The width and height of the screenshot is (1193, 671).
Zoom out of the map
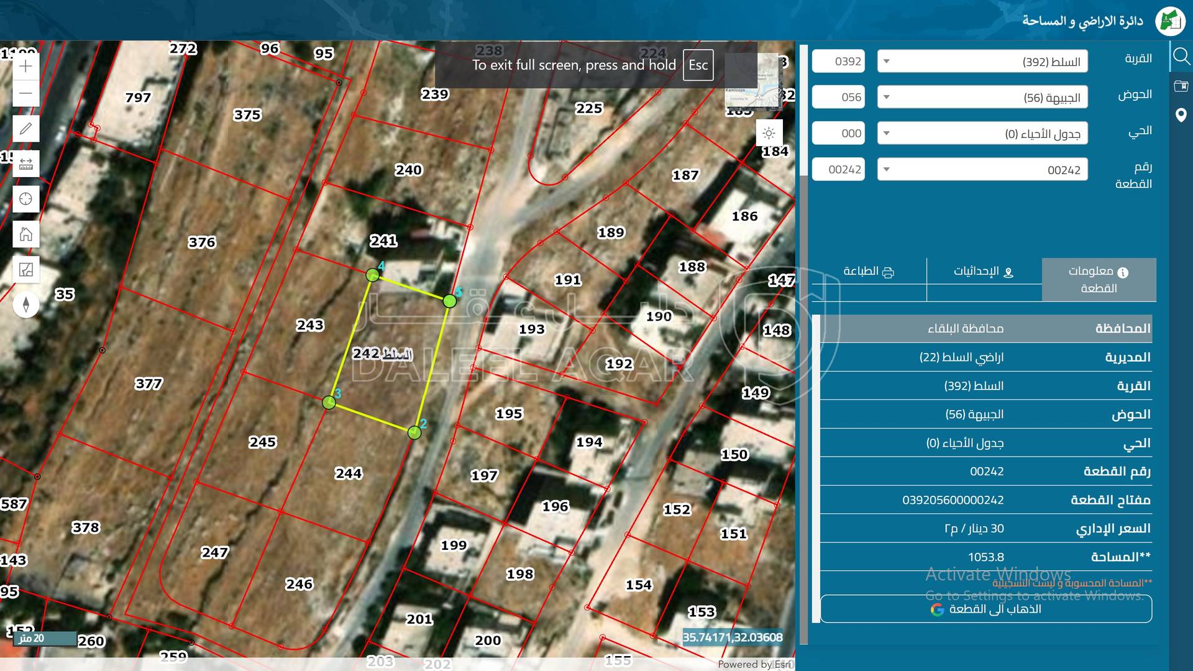pyautogui.click(x=25, y=94)
